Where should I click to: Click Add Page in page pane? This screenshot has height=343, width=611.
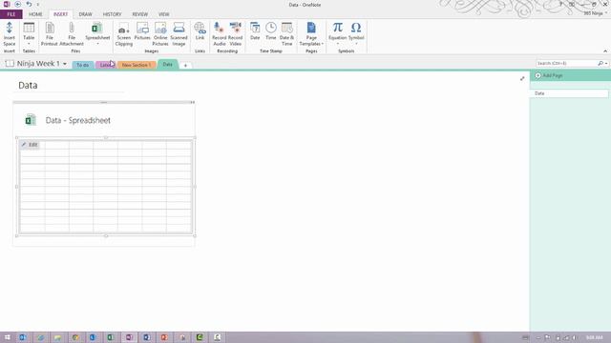click(549, 75)
